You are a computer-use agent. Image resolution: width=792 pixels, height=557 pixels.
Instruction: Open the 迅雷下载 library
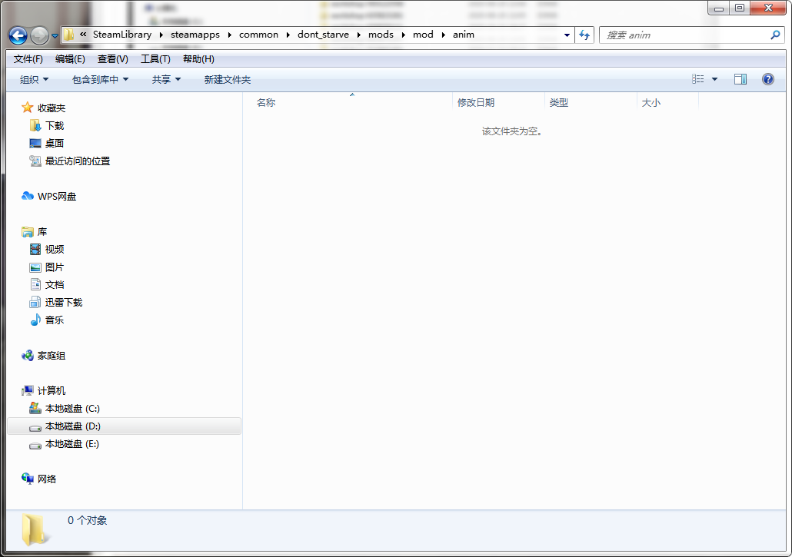(x=63, y=303)
